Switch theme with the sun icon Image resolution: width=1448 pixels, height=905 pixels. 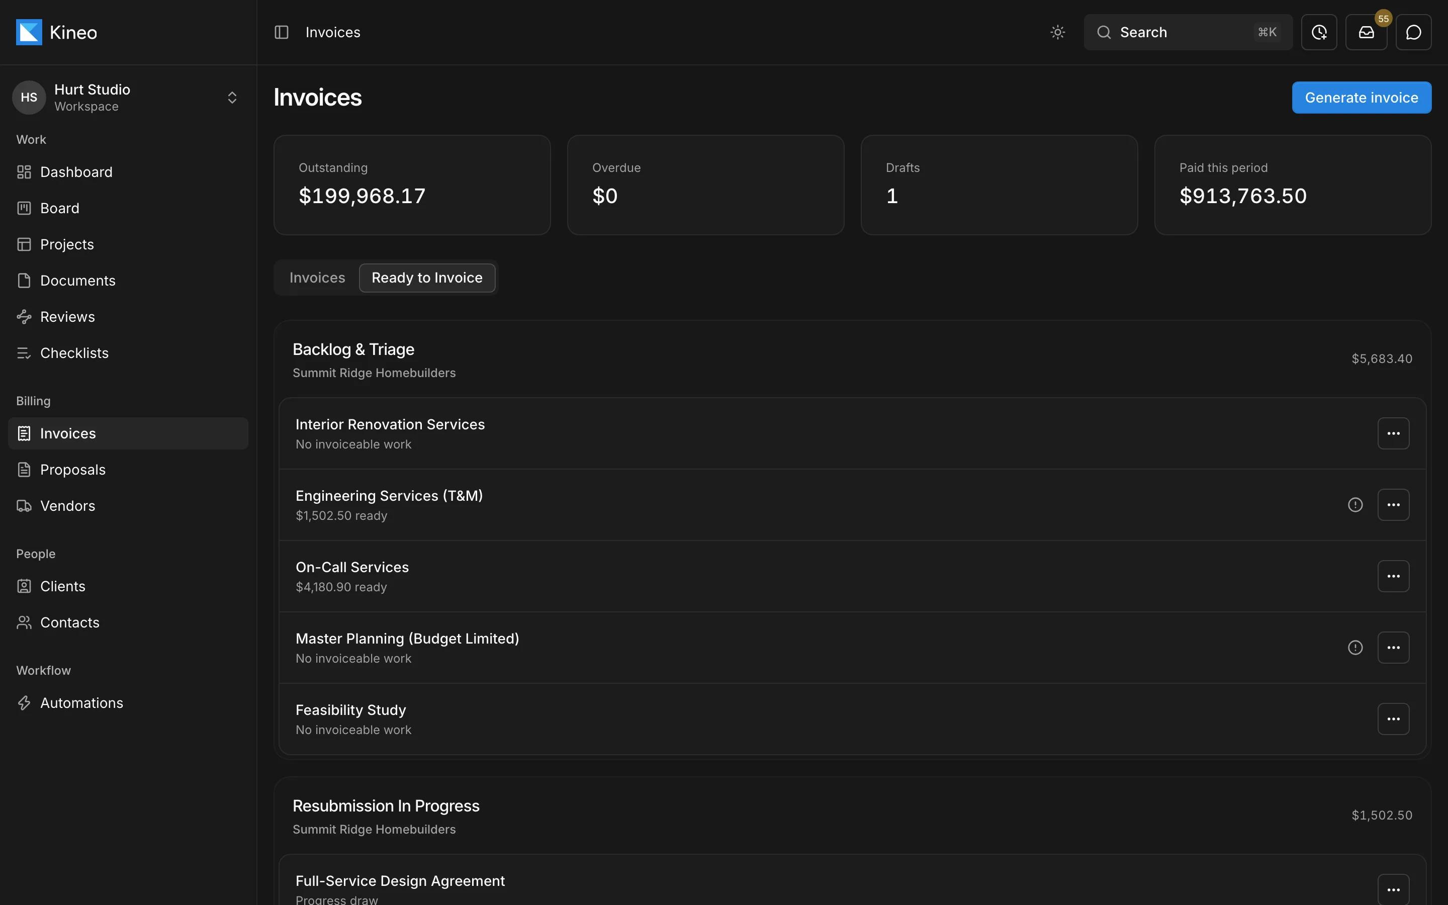coord(1057,32)
